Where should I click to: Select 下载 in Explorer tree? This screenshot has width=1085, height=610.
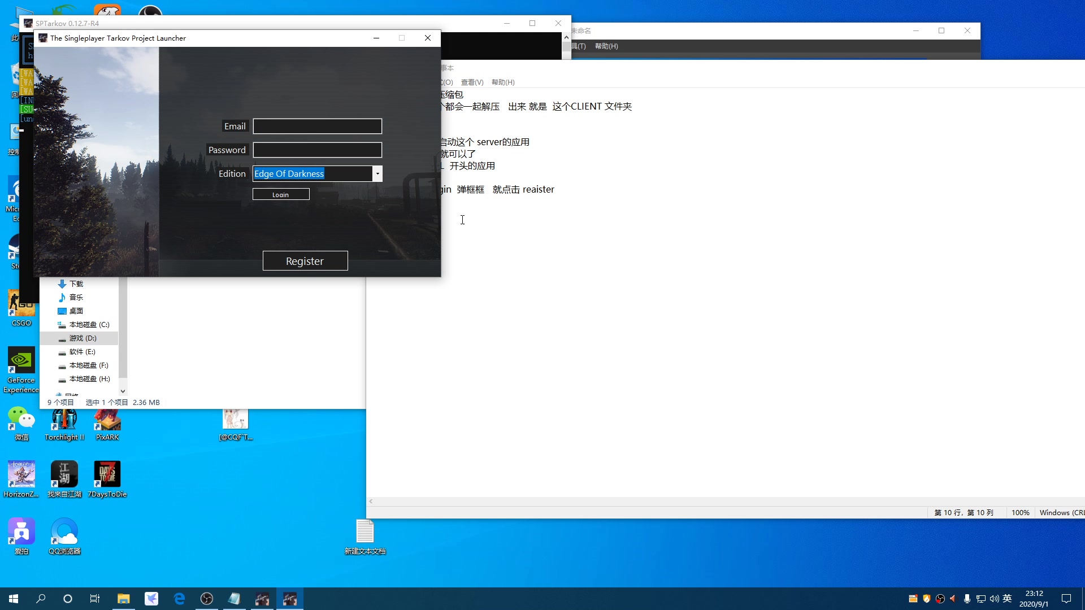click(76, 284)
